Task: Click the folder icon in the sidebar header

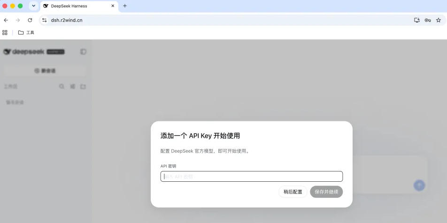Action: [83, 87]
